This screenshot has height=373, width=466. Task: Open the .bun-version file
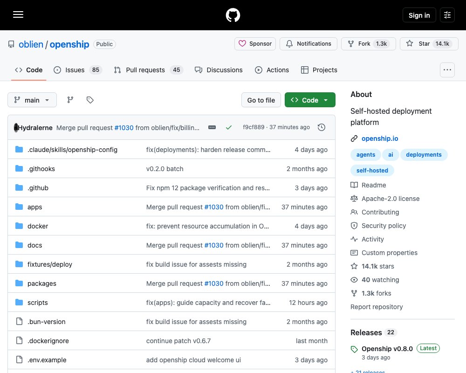tap(46, 322)
